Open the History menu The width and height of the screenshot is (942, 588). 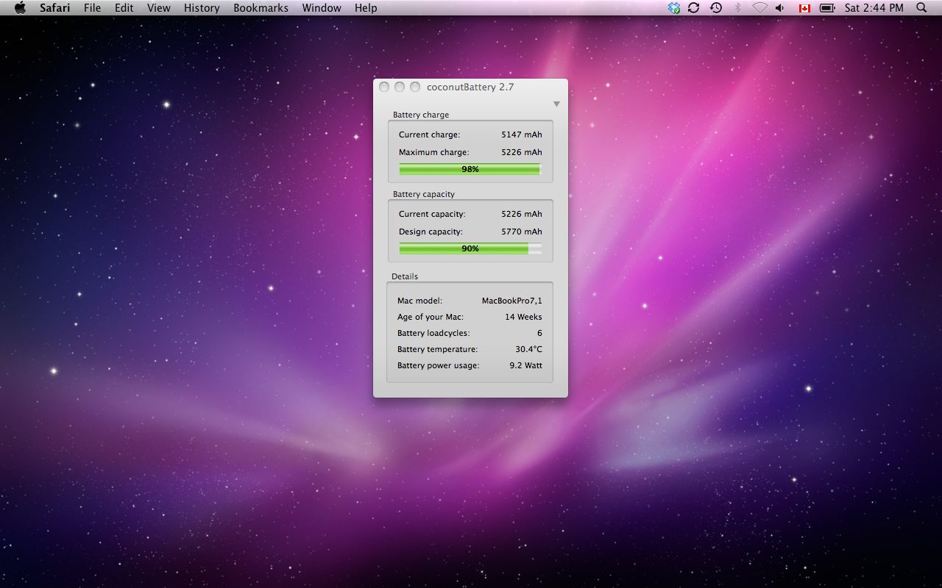[x=202, y=8]
